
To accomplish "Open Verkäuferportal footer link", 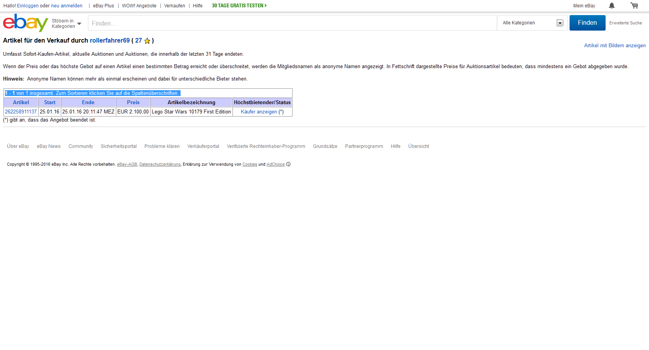I will [x=203, y=146].
